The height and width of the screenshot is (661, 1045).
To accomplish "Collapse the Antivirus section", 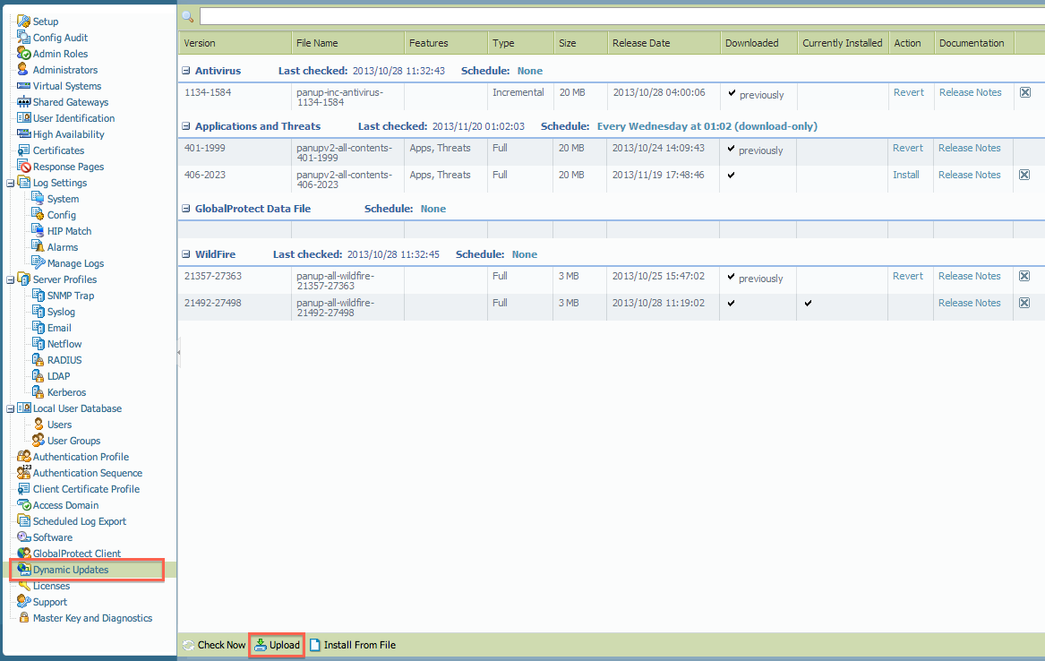I will pos(186,71).
